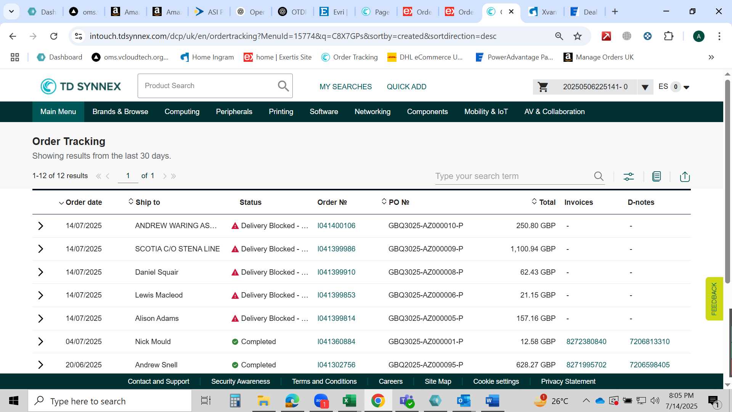Open AV & Collaboration menu

[x=554, y=112]
